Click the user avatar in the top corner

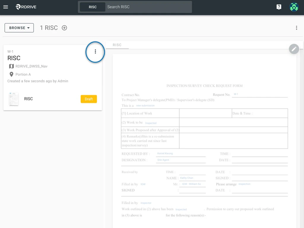[294, 7]
